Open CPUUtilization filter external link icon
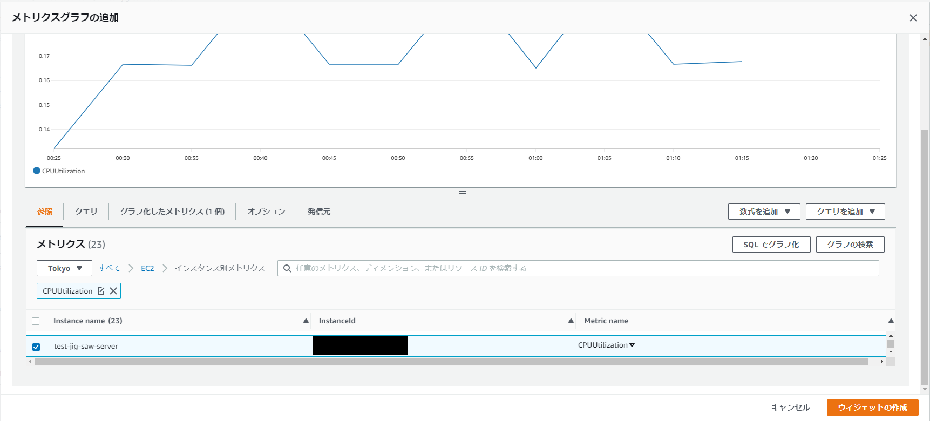930x421 pixels. [x=101, y=291]
